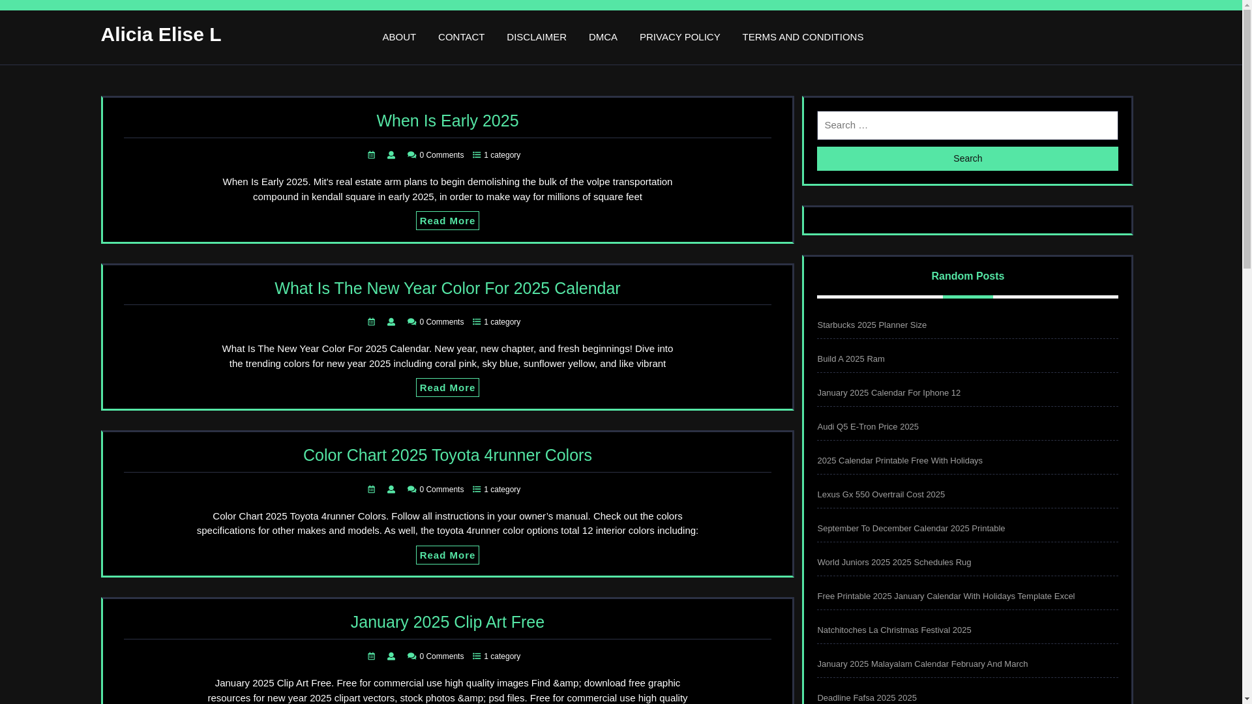The image size is (1252, 704).
Task: Click category list icon under Toyota 4runner Colors post
Action: [477, 490]
